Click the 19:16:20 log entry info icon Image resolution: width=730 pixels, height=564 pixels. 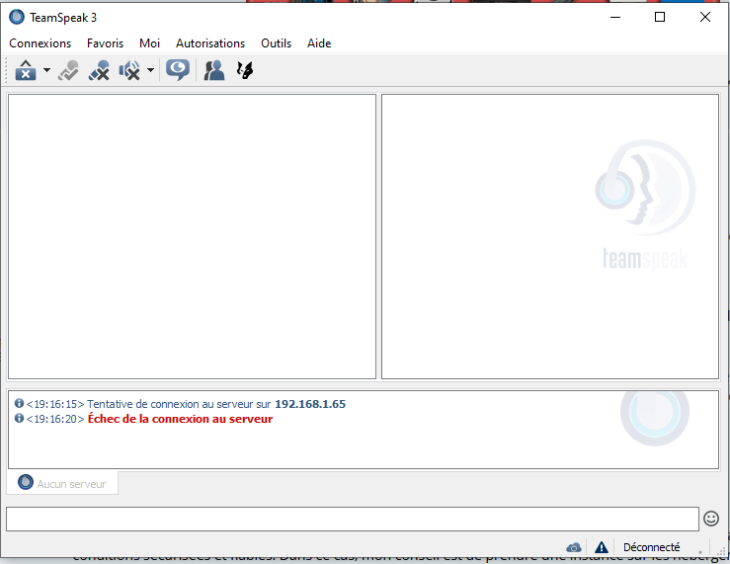[19, 418]
